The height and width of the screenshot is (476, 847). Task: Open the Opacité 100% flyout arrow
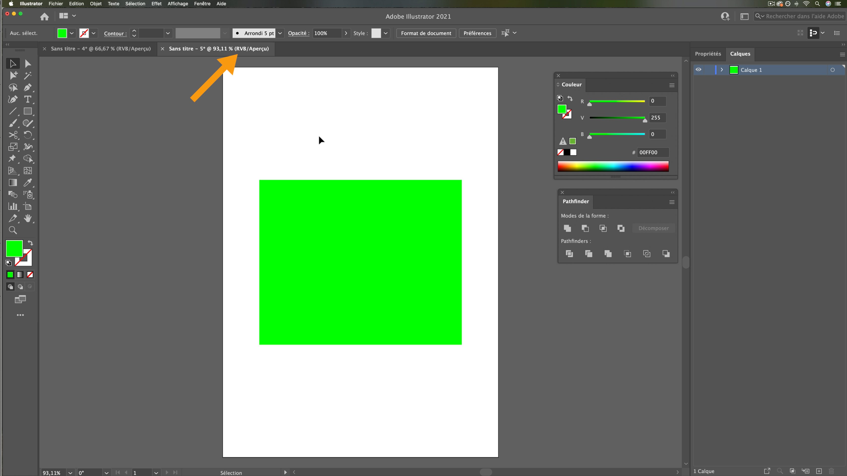coord(346,33)
